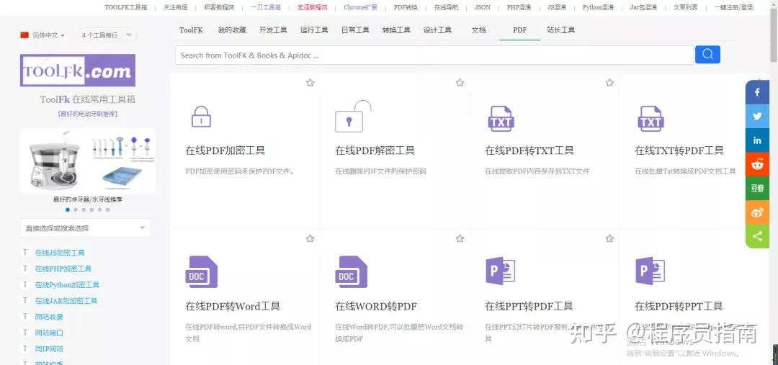778x365 pixels.
Task: Switch to the 开发工具 tab
Action: tap(273, 30)
